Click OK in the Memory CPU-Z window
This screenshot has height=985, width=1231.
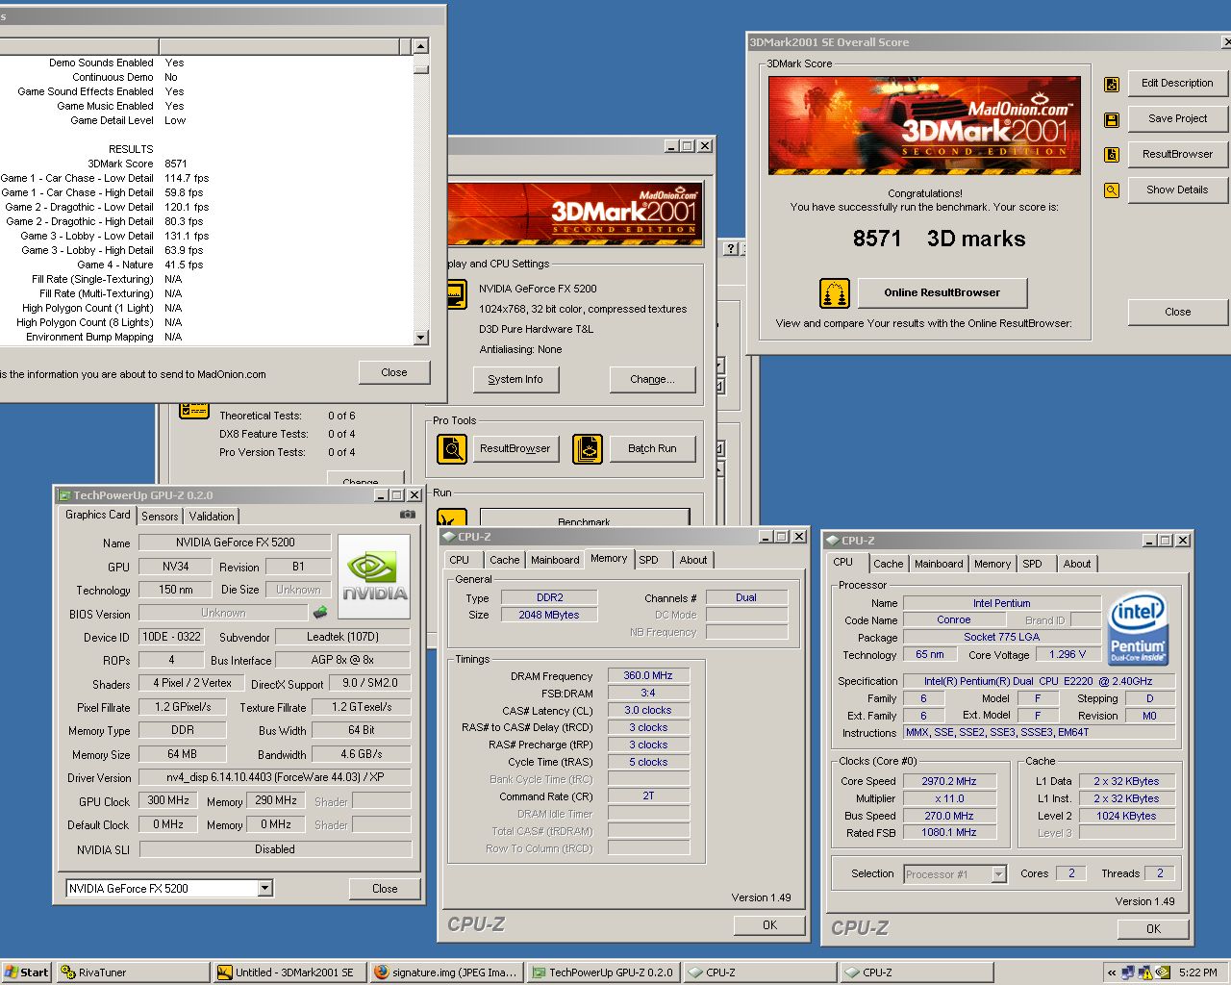(x=769, y=924)
